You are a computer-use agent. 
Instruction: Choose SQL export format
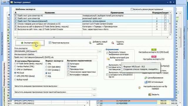coord(46,76)
